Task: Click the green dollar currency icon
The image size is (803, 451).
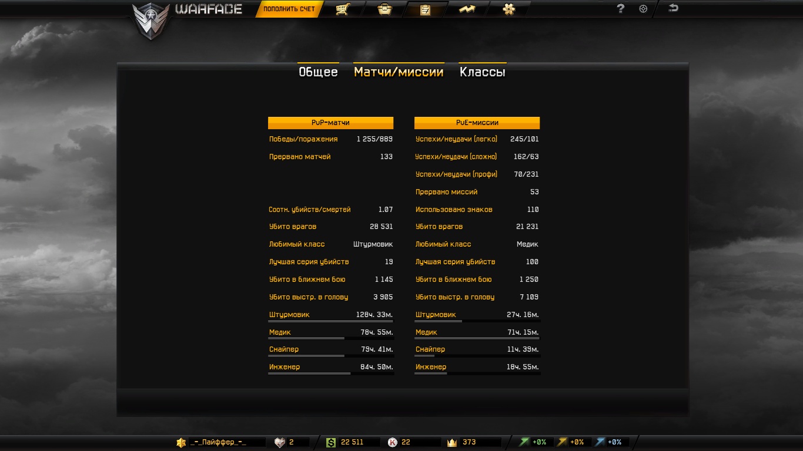Action: click(331, 442)
